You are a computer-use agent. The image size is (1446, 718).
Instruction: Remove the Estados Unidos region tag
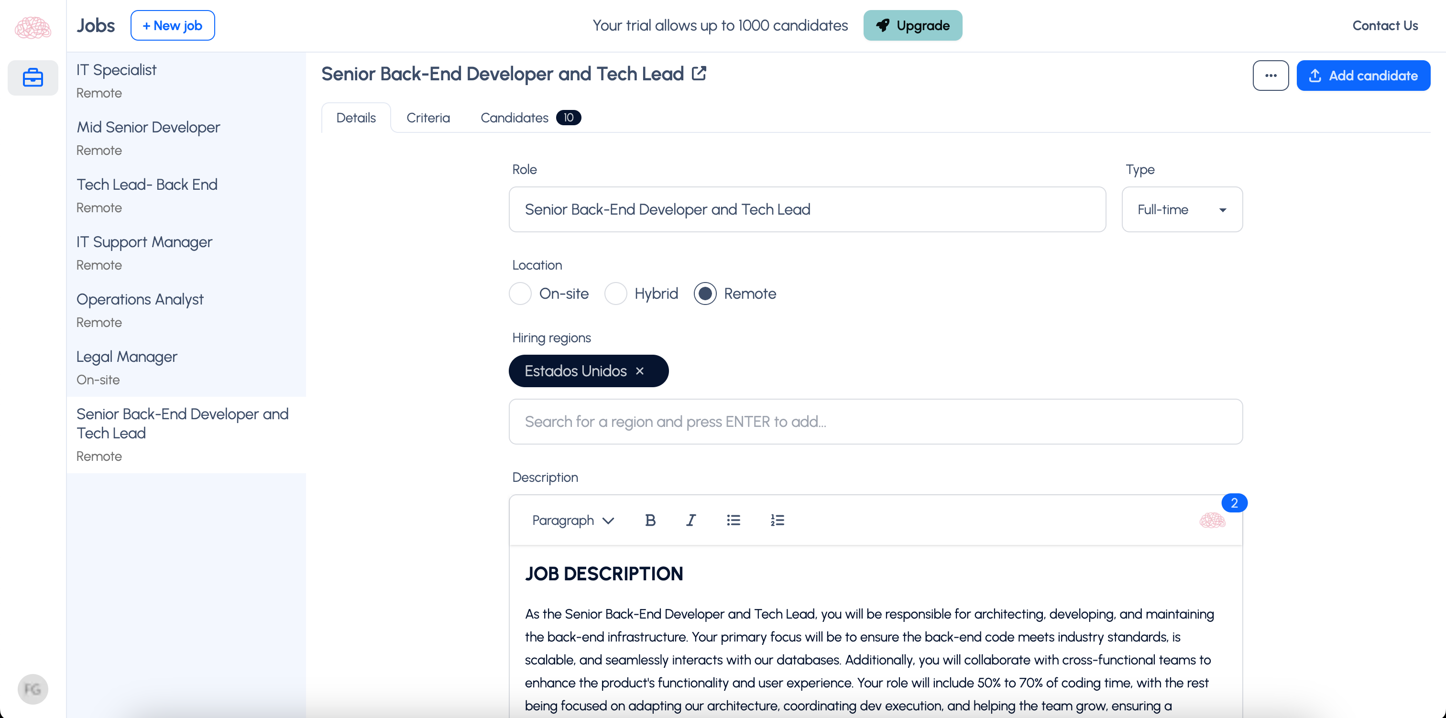tap(639, 371)
